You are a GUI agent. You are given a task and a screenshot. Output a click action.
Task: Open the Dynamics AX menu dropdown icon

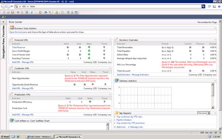tap(3, 17)
